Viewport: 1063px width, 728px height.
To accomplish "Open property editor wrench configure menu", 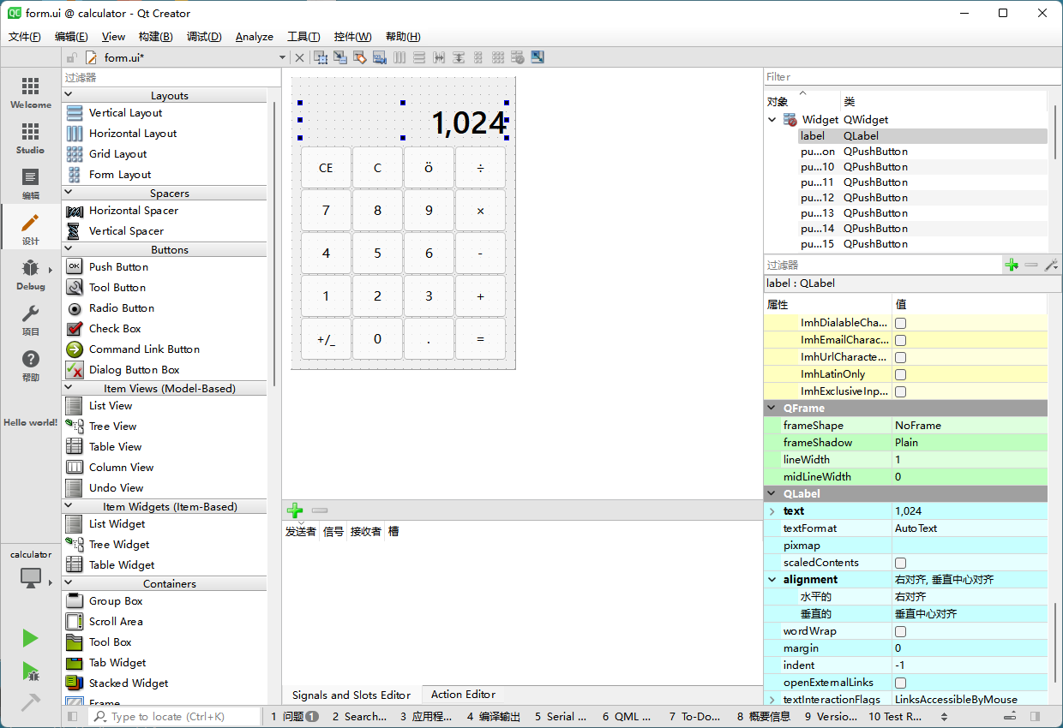I will 1051,266.
